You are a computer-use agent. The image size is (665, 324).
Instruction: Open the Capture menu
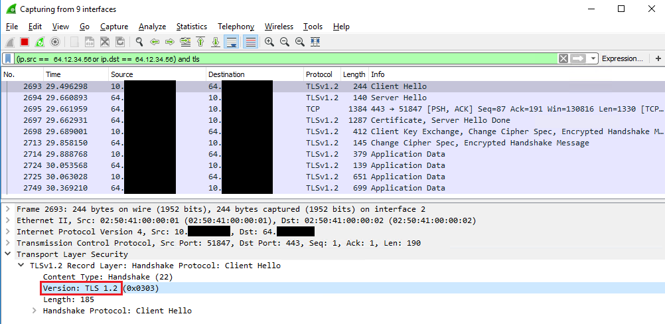pos(114,27)
